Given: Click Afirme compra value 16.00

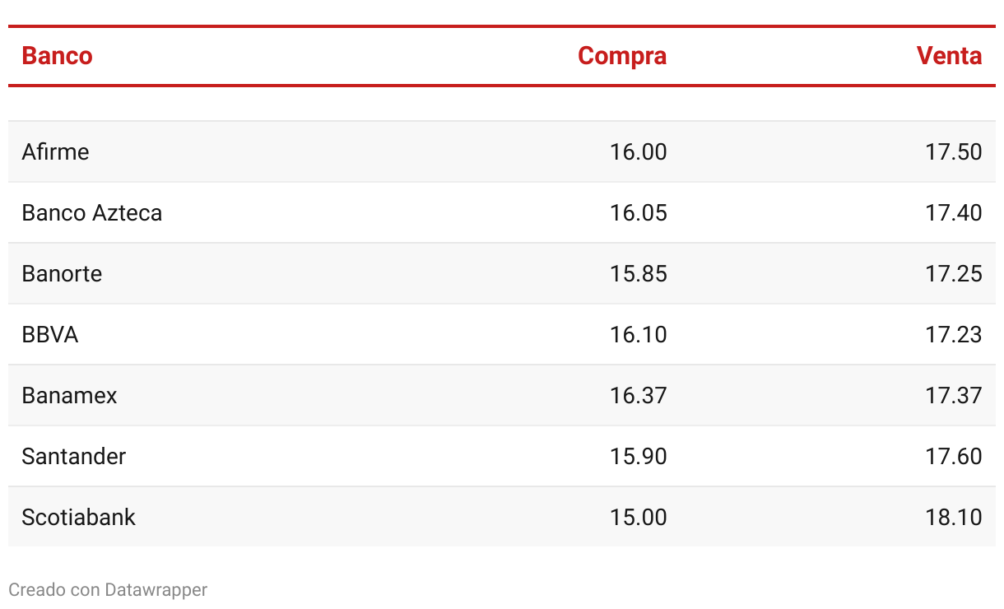Looking at the screenshot, I should [639, 152].
